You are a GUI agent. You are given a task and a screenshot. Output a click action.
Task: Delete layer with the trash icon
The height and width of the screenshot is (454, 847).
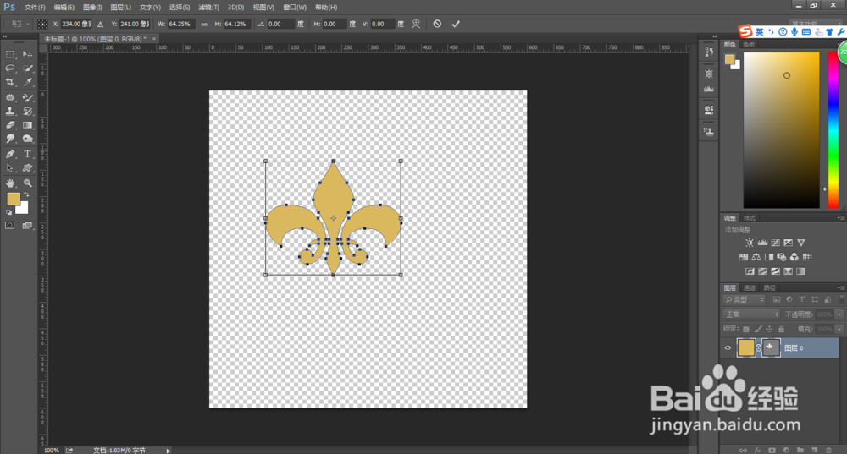coord(828,451)
